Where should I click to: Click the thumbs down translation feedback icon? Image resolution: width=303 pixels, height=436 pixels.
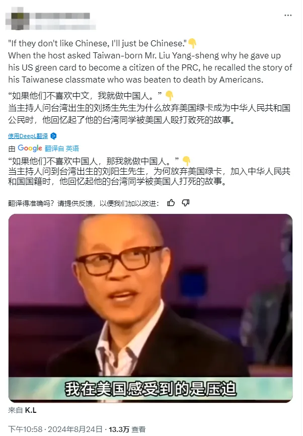coord(185,203)
